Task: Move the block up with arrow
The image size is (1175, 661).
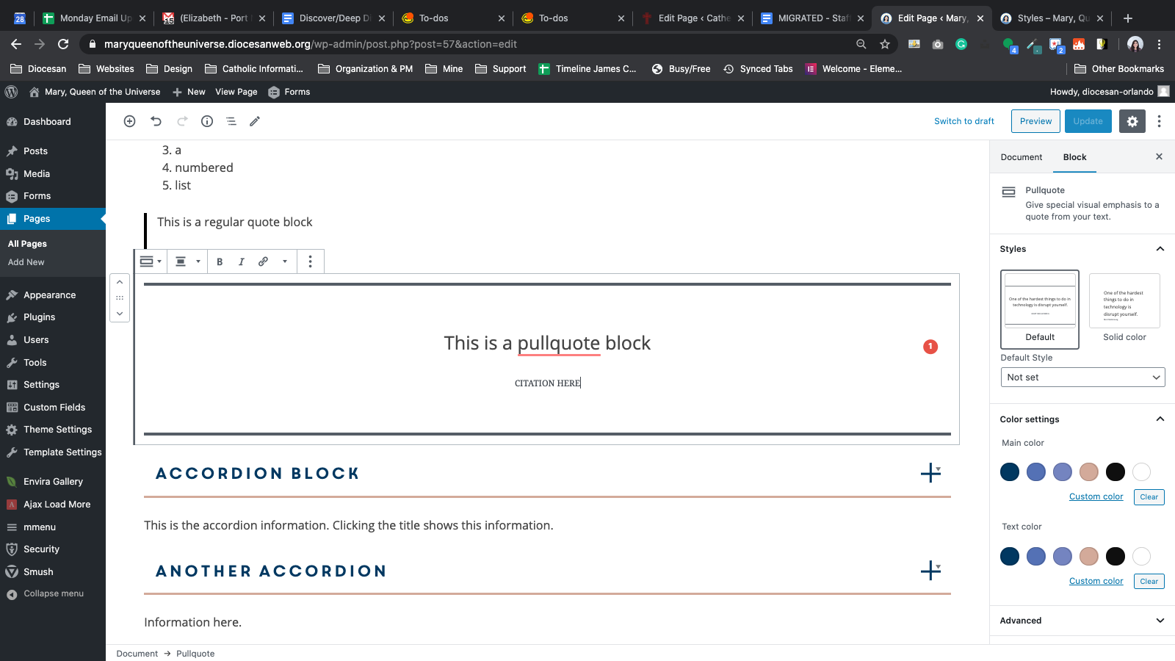Action: [x=120, y=282]
